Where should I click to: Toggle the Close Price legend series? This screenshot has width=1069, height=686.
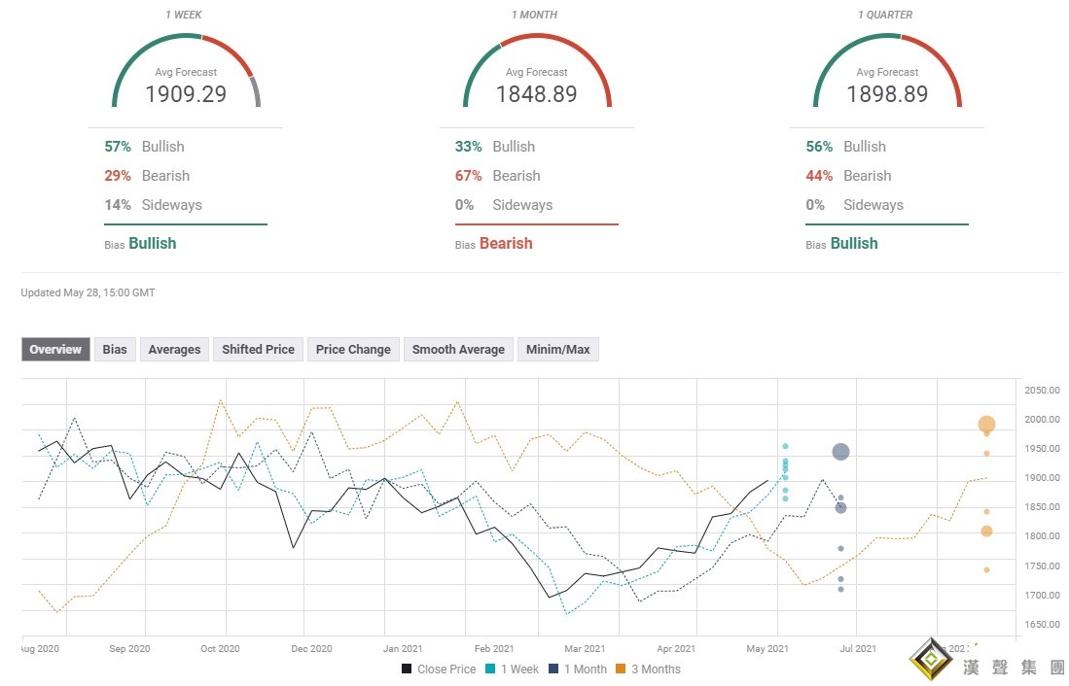[438, 669]
